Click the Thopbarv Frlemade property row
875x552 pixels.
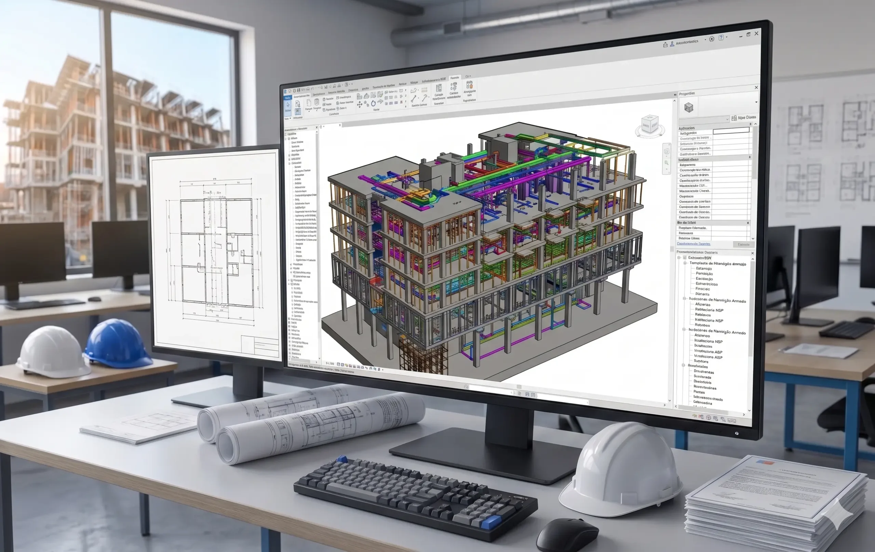tap(714, 228)
